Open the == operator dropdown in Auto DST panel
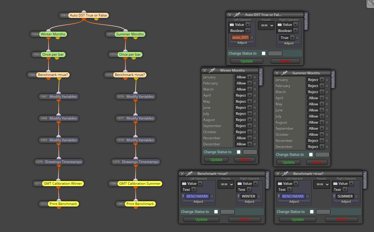The width and height of the screenshot is (374, 232). pos(266,26)
